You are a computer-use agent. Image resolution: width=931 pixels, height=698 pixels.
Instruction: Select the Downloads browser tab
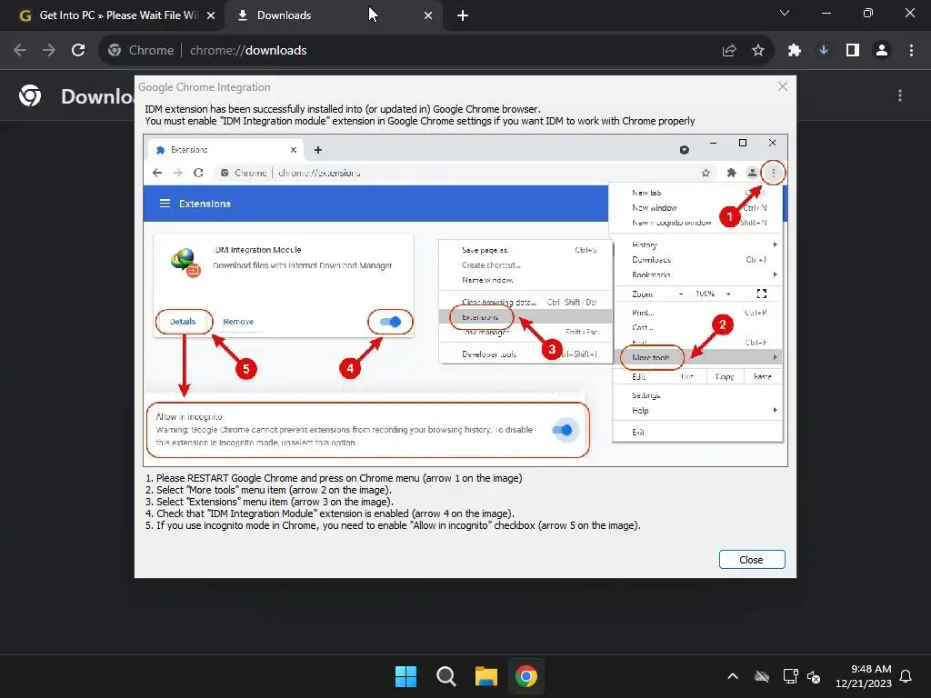[335, 15]
